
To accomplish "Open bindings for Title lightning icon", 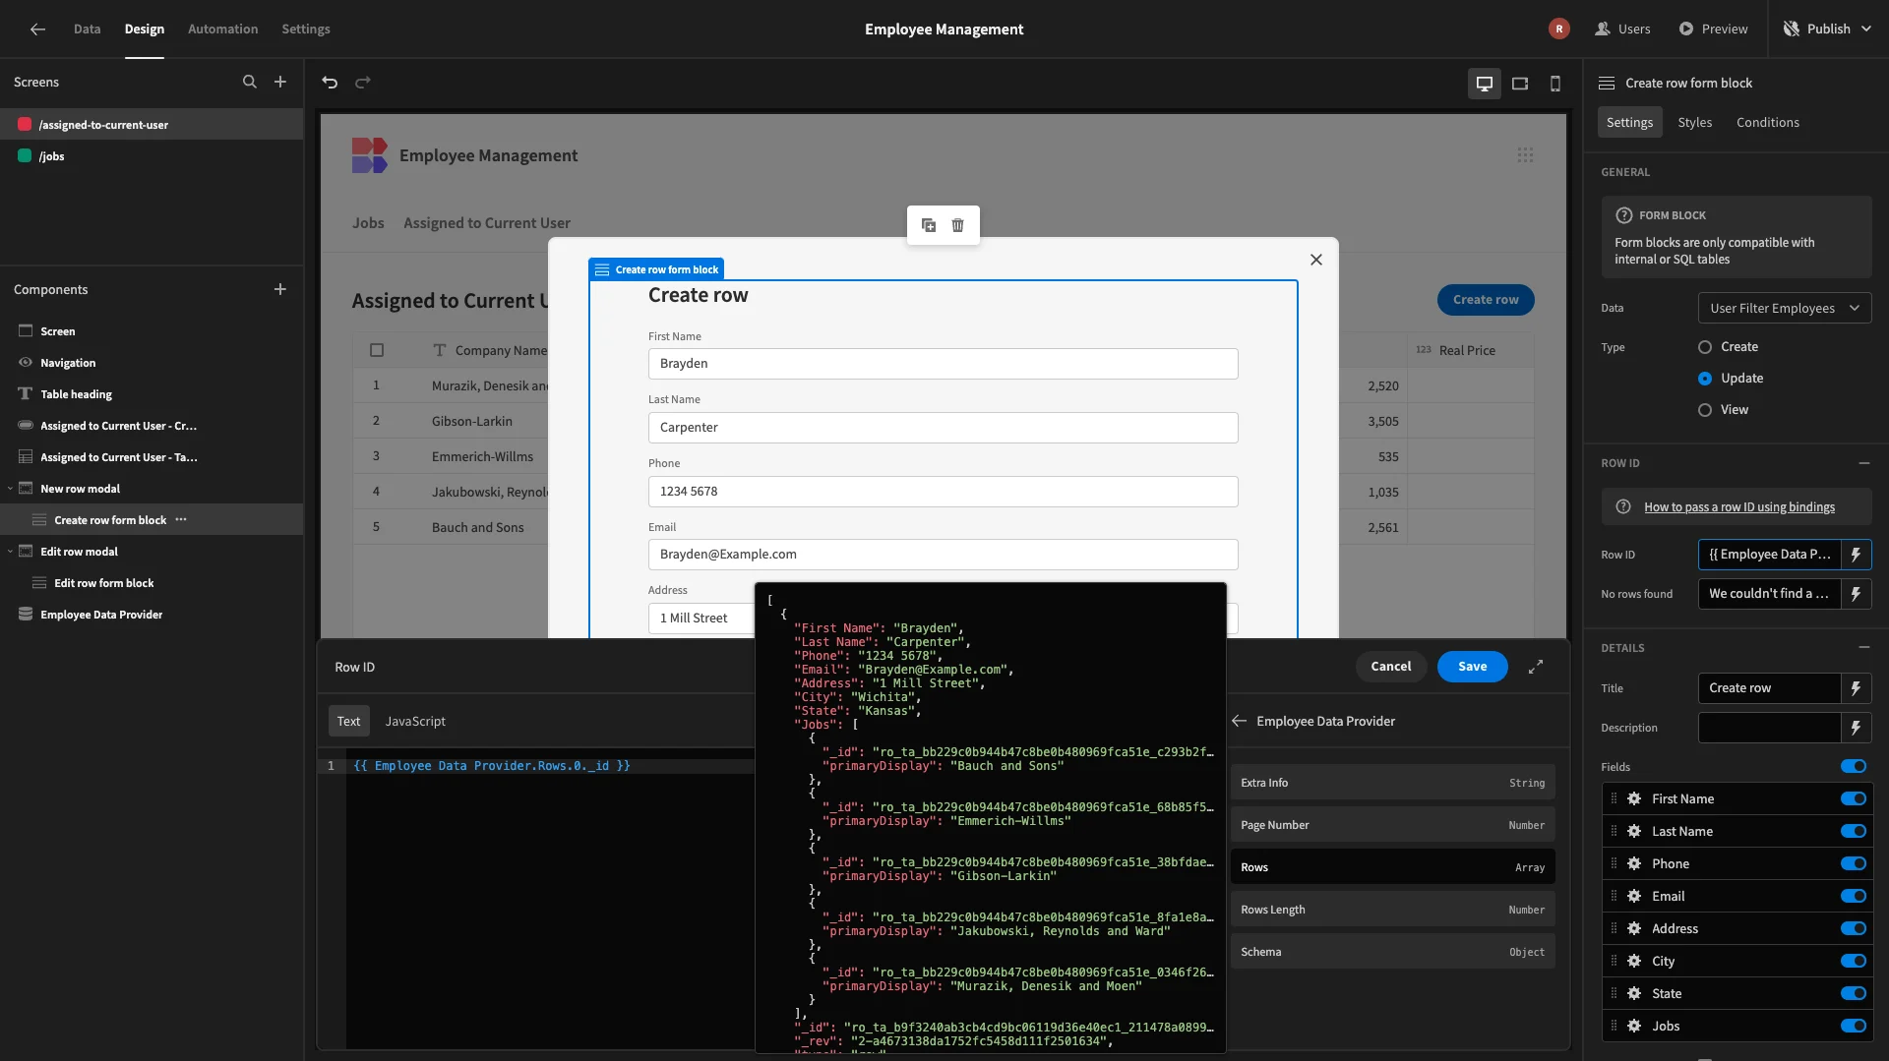I will [1857, 688].
